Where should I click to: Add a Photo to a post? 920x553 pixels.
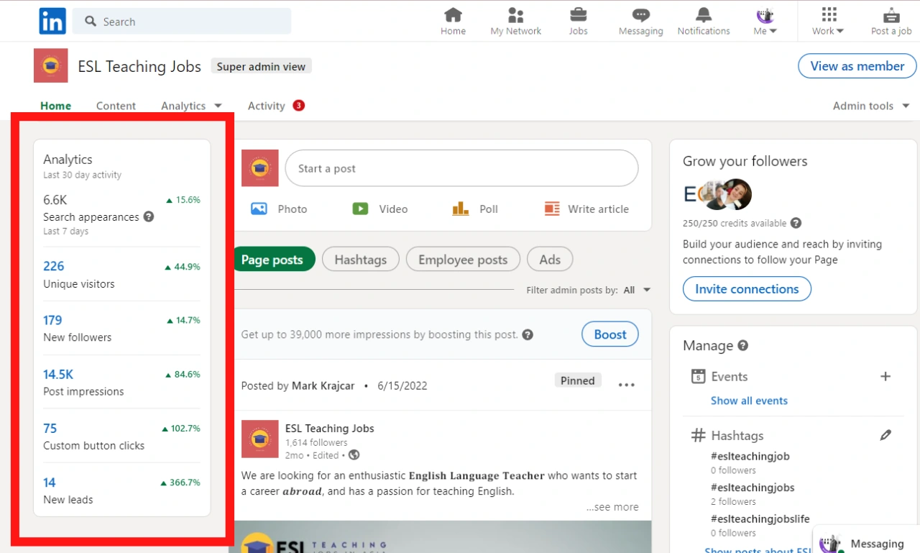(279, 209)
